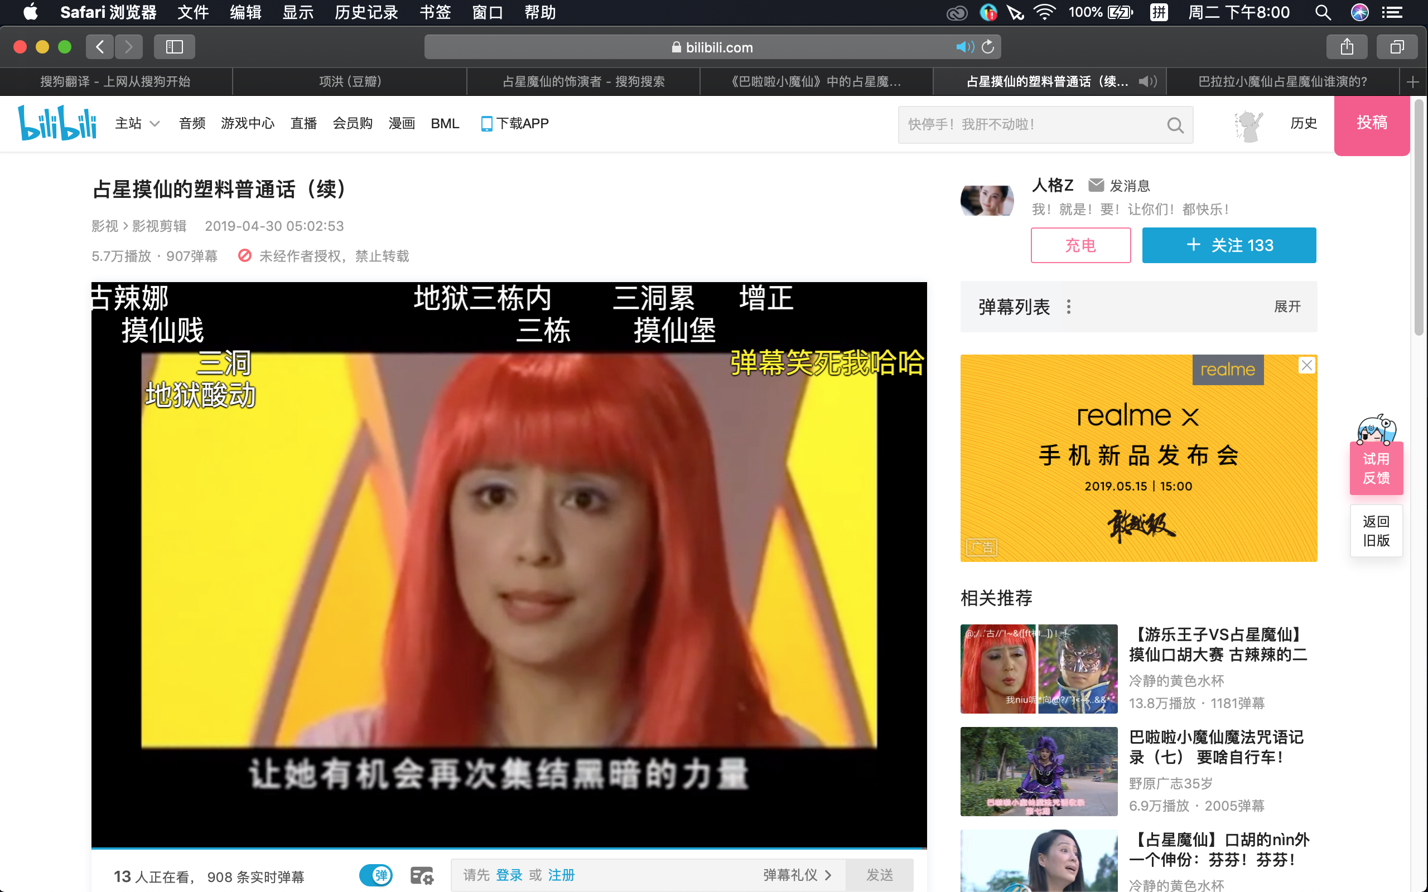Switch to the 项洪 (豆瓣) tab
Image resolution: width=1428 pixels, height=892 pixels.
(350, 81)
